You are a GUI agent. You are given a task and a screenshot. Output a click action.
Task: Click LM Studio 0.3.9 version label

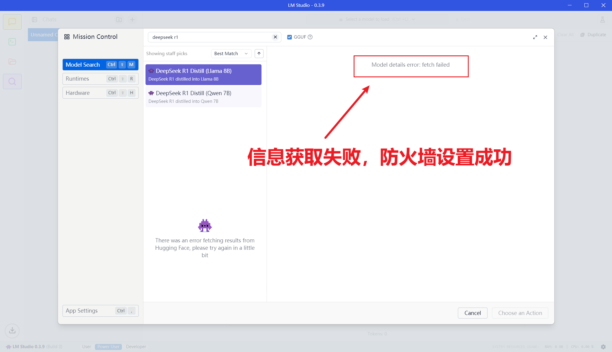click(x=34, y=347)
